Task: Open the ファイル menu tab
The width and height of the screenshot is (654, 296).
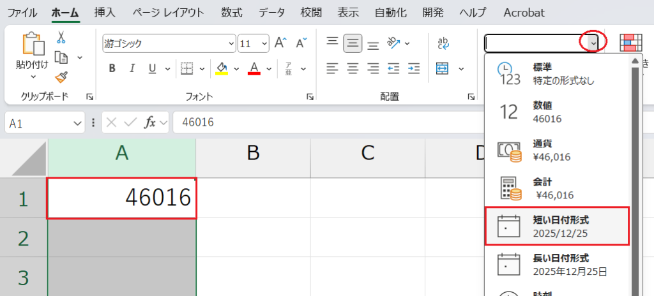Action: [x=22, y=13]
